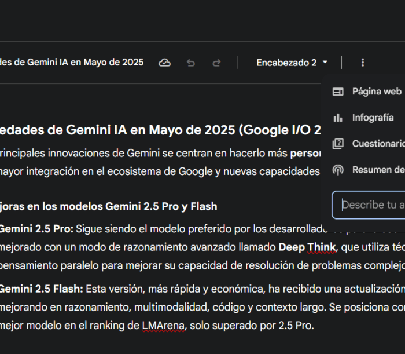Image resolution: width=405 pixels, height=354 pixels.
Task: Click the Infografía bar chart icon
Action: [x=338, y=118]
